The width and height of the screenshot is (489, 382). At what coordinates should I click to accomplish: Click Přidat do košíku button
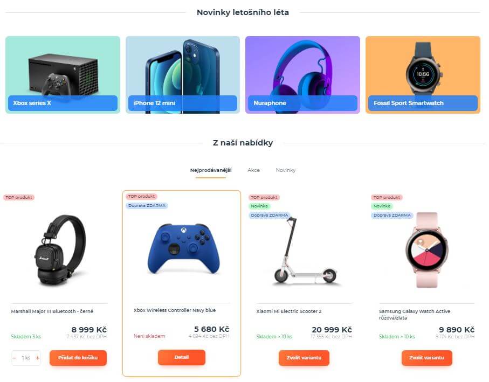[x=78, y=358]
